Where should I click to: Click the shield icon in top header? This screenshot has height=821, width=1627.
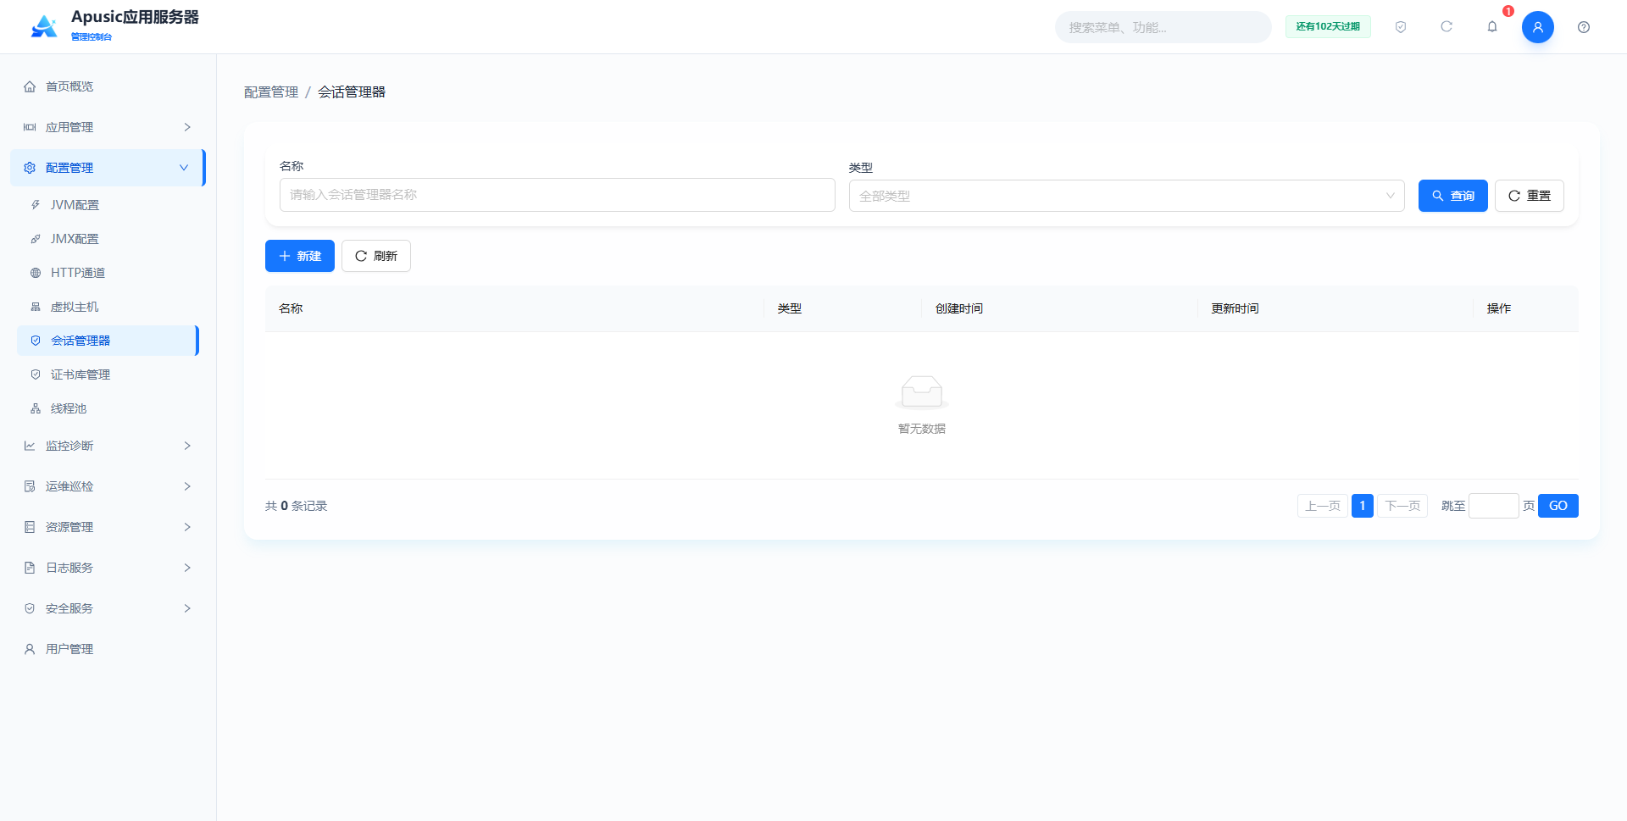(1401, 27)
